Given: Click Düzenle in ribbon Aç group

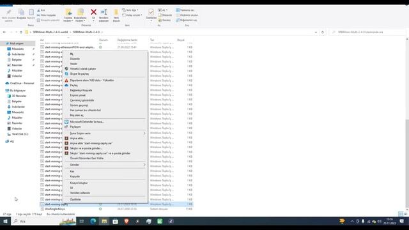Looking at the screenshot, I should 165,15.
